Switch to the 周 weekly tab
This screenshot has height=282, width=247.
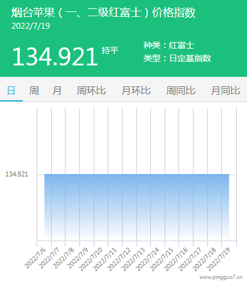point(34,91)
